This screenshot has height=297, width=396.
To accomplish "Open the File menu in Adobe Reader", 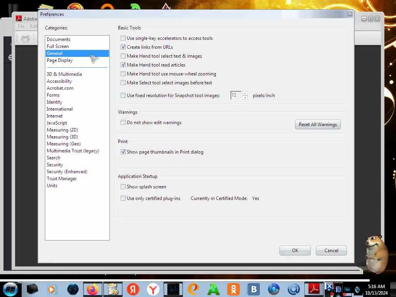I will point(21,26).
